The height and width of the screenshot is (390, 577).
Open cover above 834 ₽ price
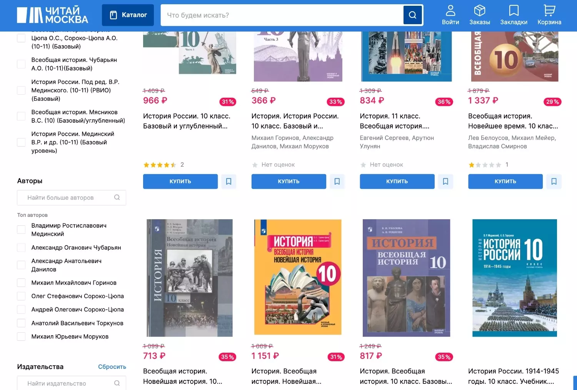407,57
